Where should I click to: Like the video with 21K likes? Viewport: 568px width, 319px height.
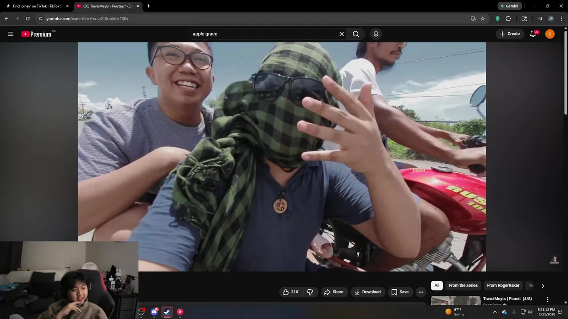[291, 292]
